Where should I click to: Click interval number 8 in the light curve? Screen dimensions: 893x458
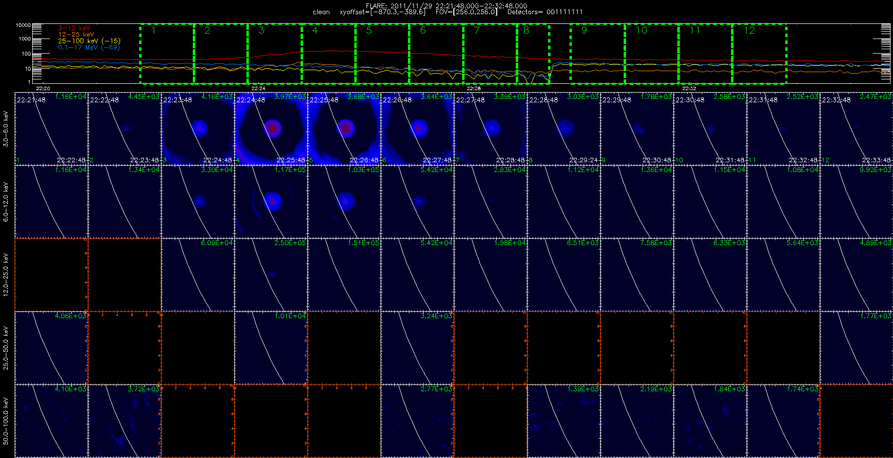click(533, 53)
